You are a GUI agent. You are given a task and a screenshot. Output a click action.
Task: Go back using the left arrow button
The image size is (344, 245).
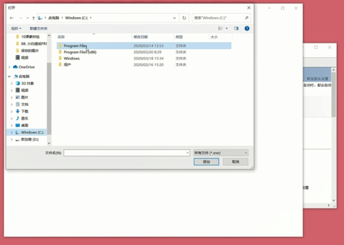(x=11, y=18)
